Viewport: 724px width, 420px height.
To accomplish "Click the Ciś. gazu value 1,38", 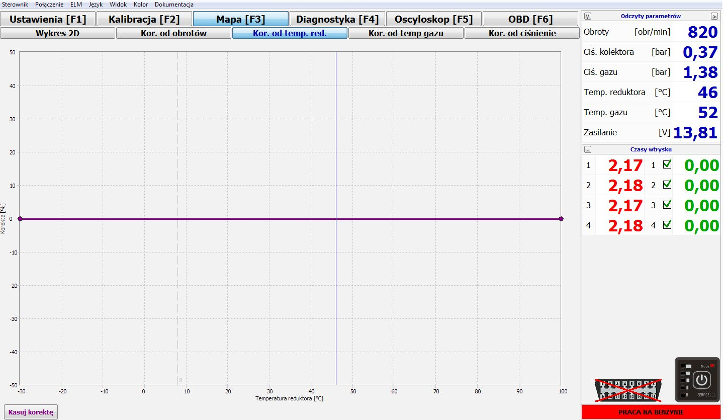I will coord(700,72).
